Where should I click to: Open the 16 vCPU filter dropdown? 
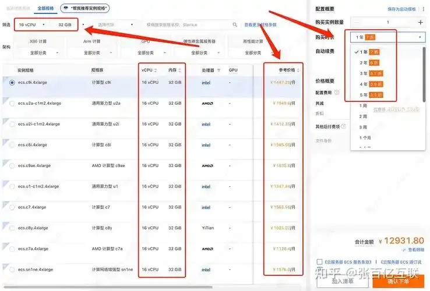point(31,24)
